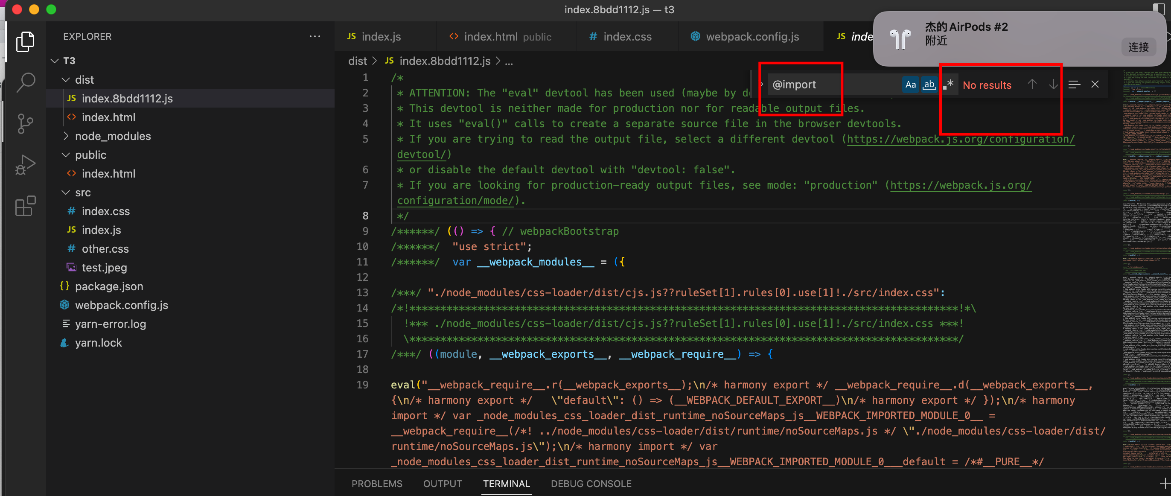Click line number 19 in gutter

coord(362,385)
